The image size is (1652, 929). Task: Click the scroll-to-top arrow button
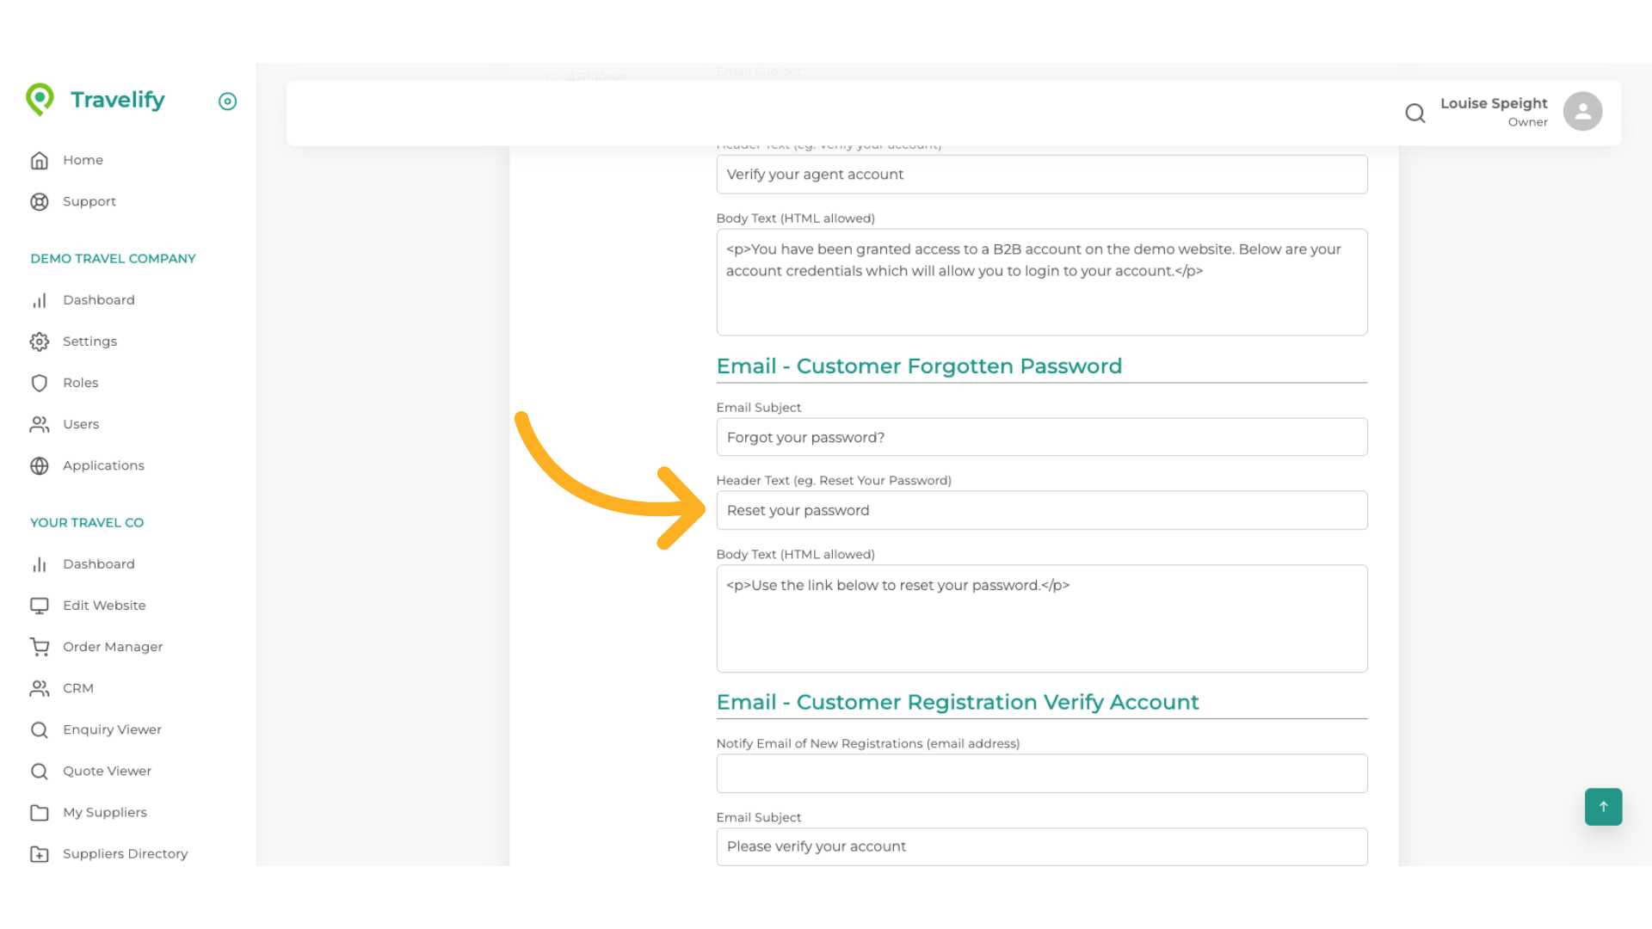(x=1603, y=807)
